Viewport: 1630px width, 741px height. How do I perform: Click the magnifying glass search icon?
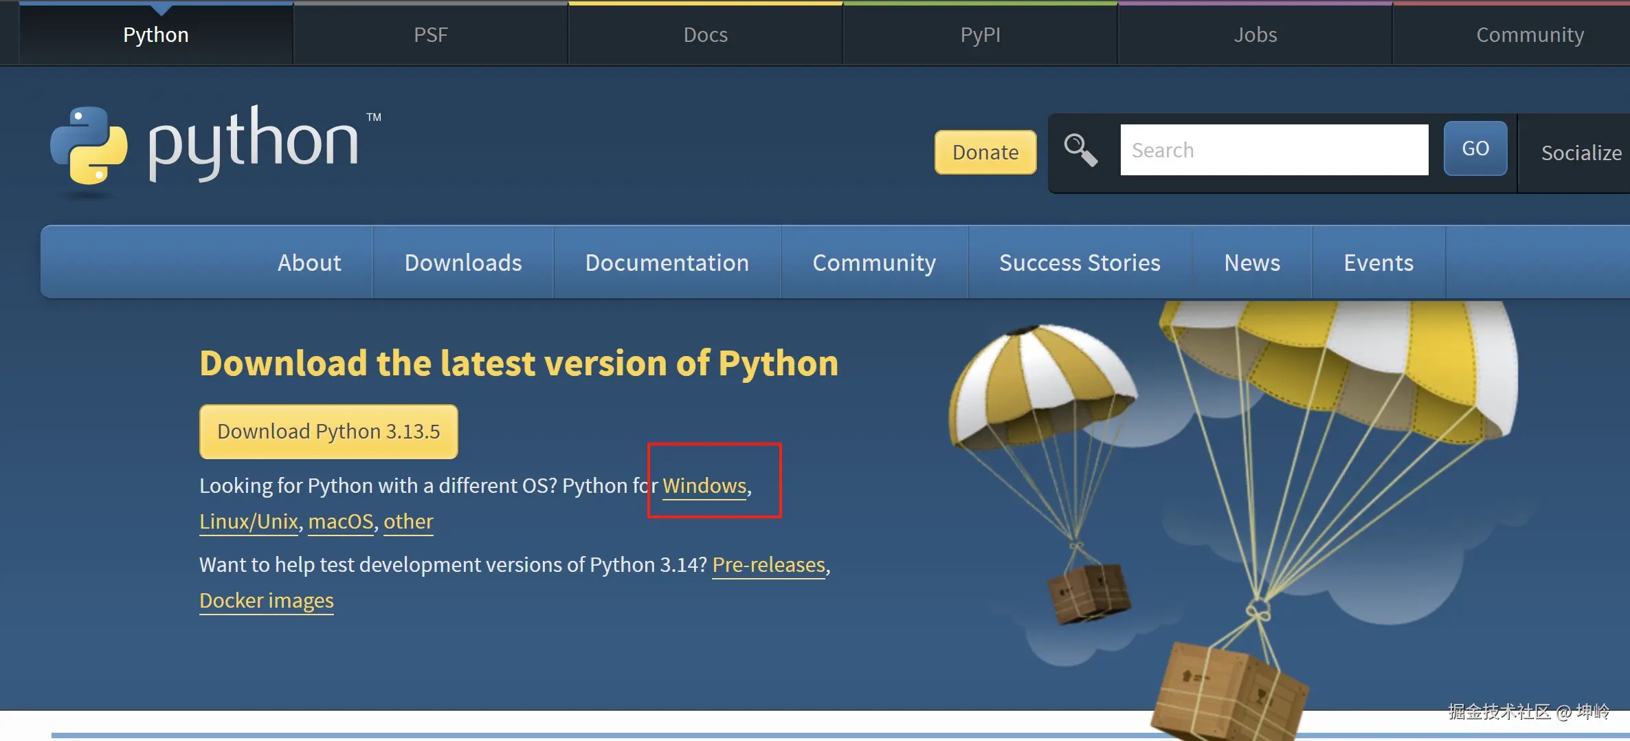(1080, 150)
